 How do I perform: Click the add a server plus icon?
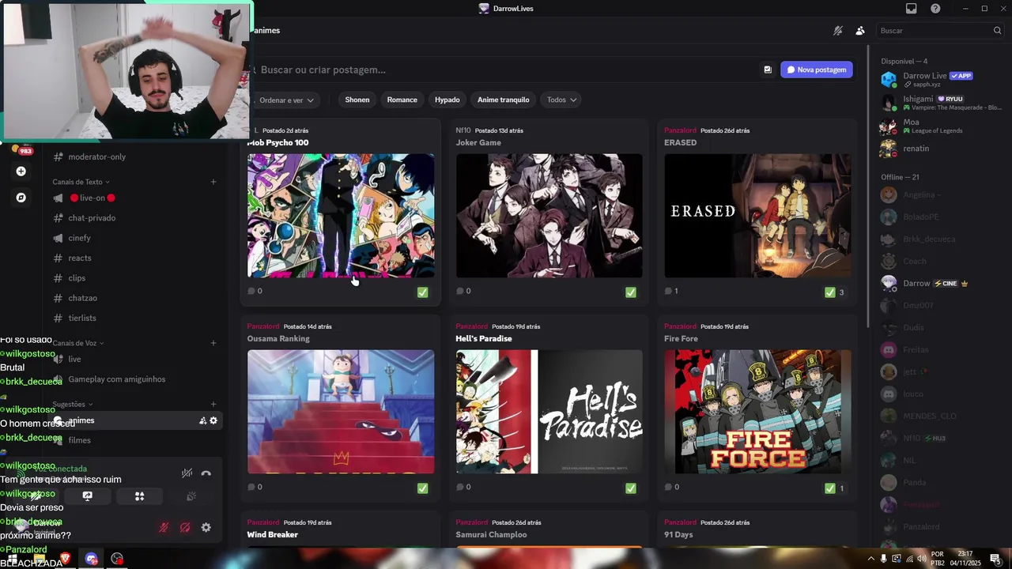pos(21,171)
